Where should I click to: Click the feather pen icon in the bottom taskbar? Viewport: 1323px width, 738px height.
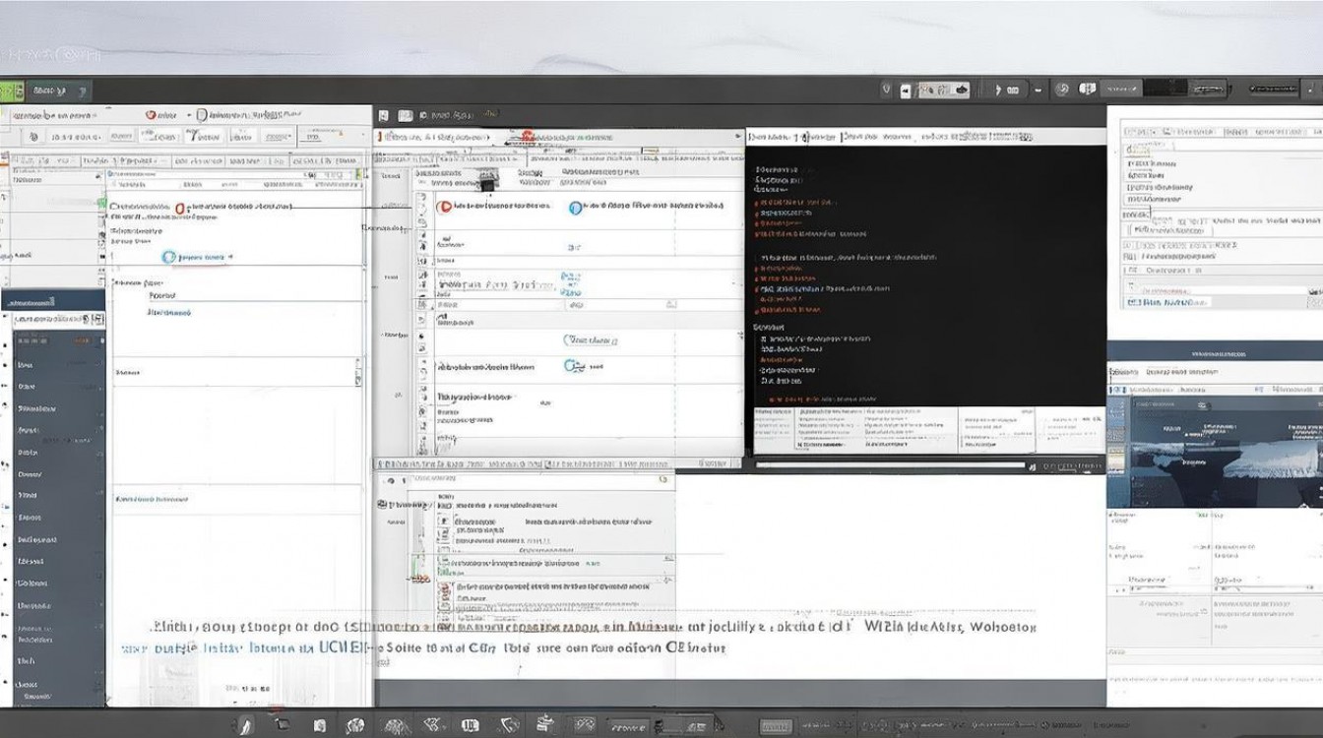pos(245,726)
